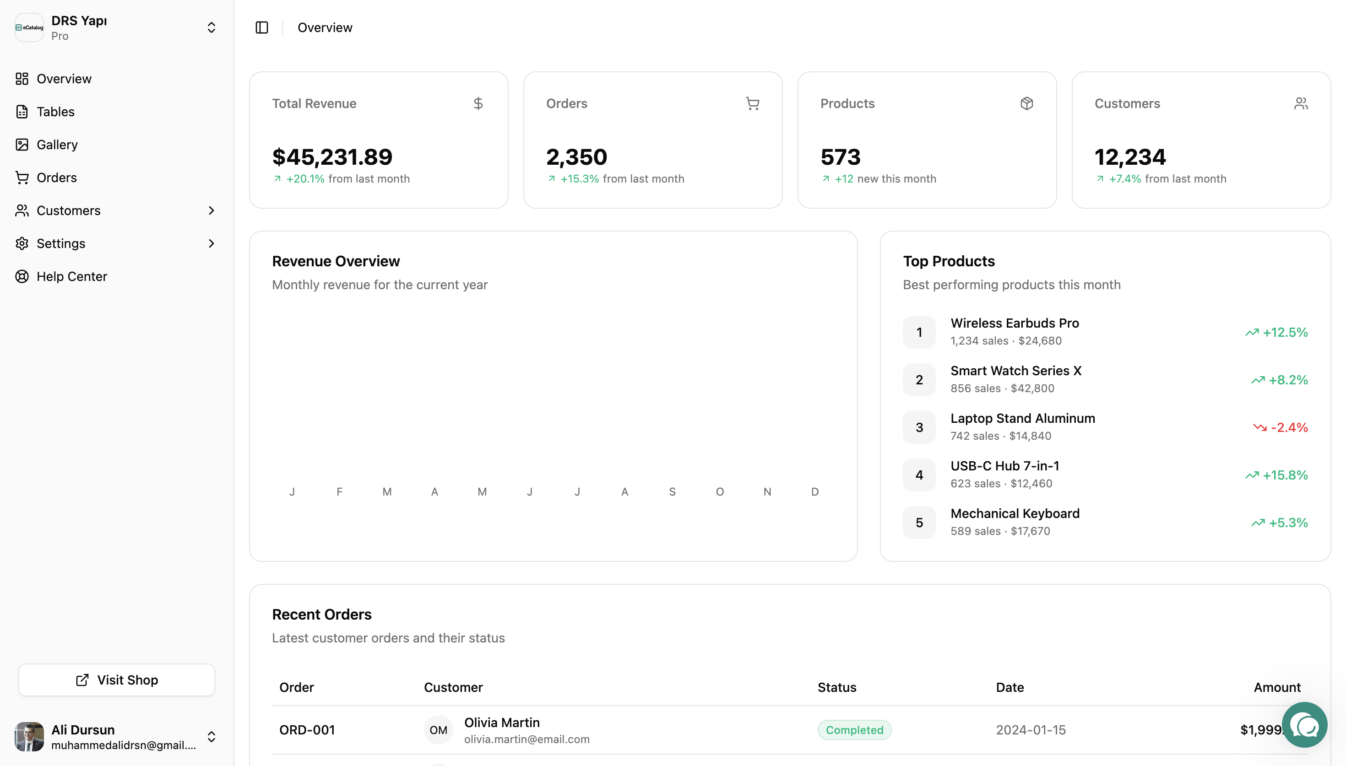Open the chat support bubble
The width and height of the screenshot is (1346, 766).
[1304, 725]
